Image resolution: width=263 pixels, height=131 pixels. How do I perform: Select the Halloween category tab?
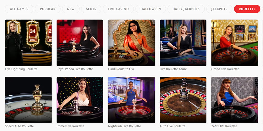pos(151,9)
